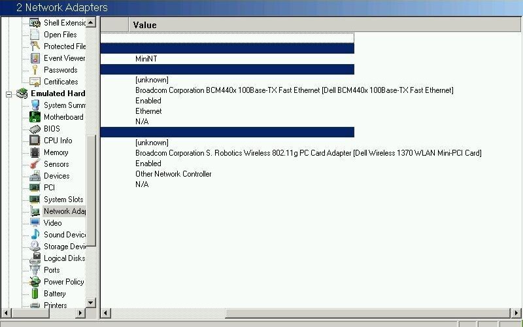Viewport: 523px width, 327px height.
Task: Click the tree horizontal scroll-left arrow
Action: point(7,313)
